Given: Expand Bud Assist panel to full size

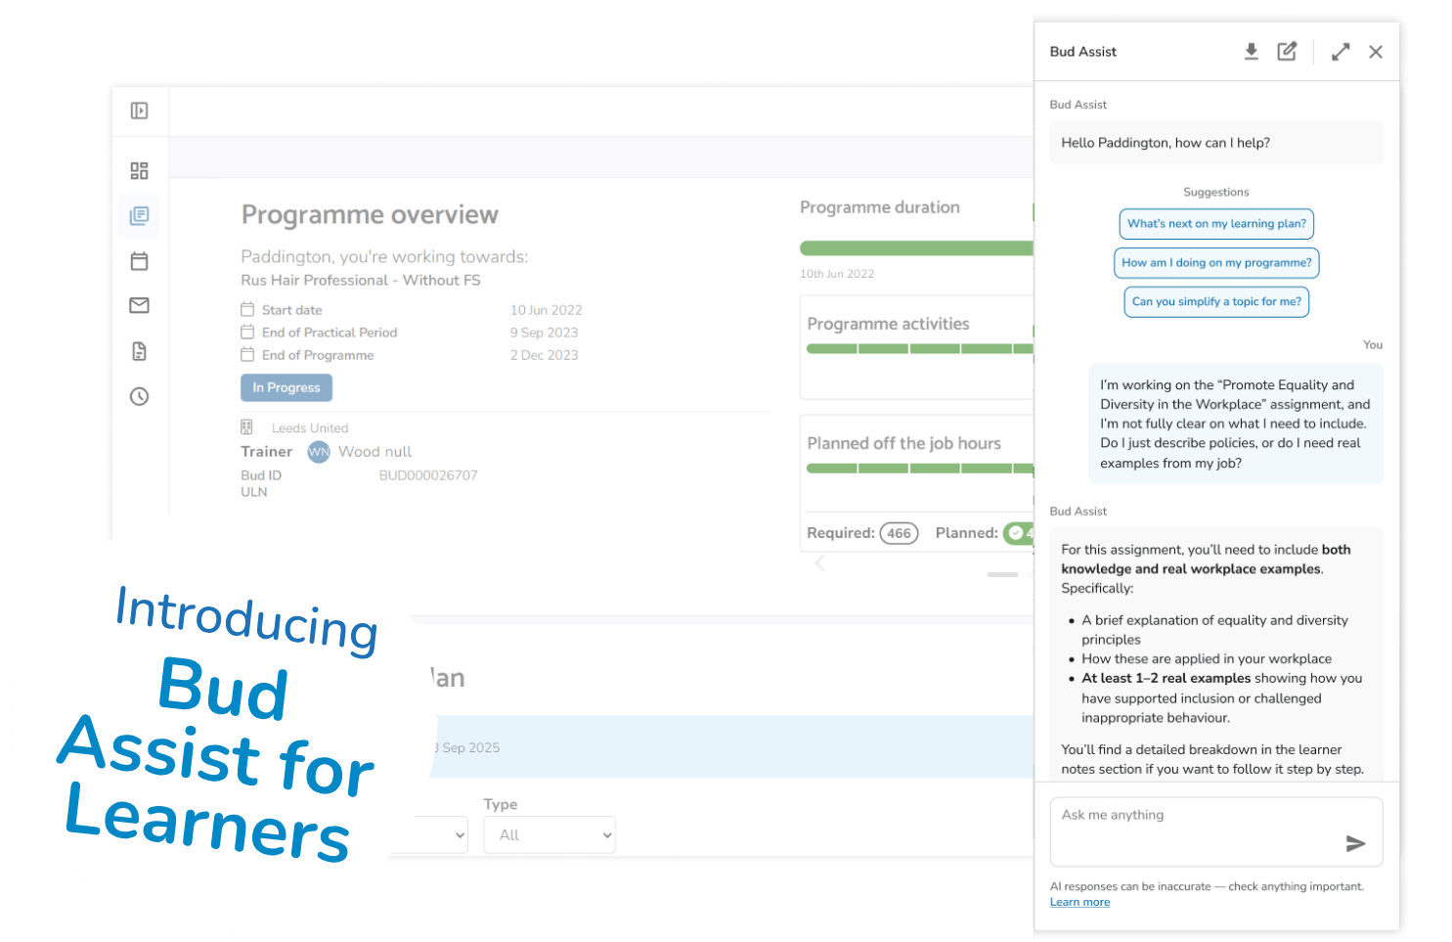Looking at the screenshot, I should [x=1341, y=52].
